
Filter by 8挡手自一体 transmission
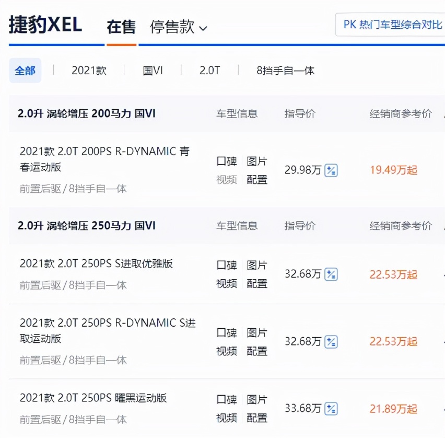[x=286, y=71]
